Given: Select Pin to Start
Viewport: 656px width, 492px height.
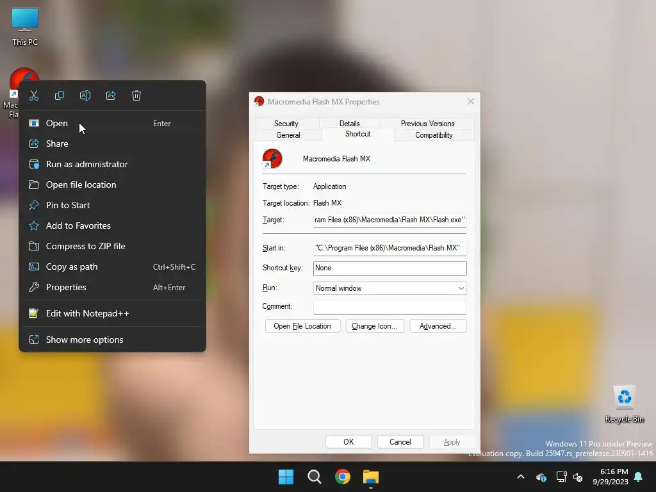Looking at the screenshot, I should 112,206.
